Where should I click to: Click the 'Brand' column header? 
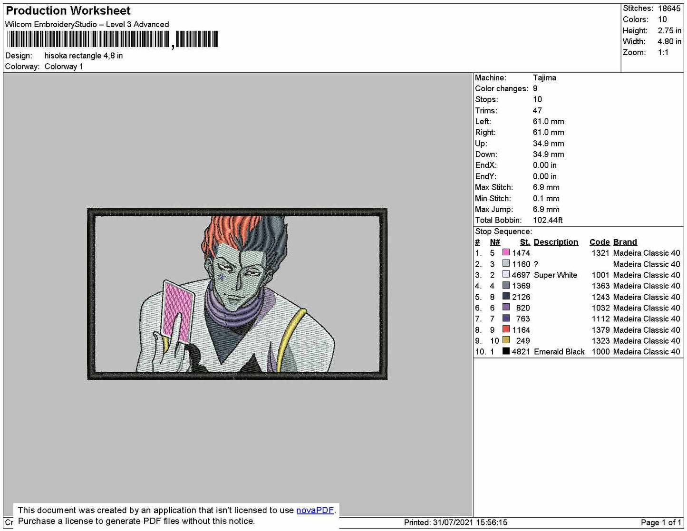coord(625,242)
